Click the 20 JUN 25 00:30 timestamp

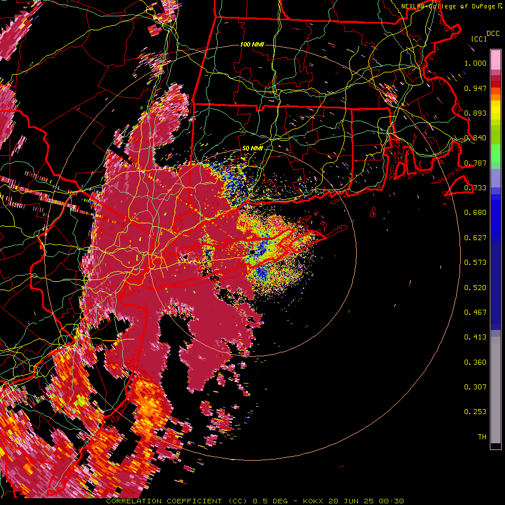pos(366,501)
